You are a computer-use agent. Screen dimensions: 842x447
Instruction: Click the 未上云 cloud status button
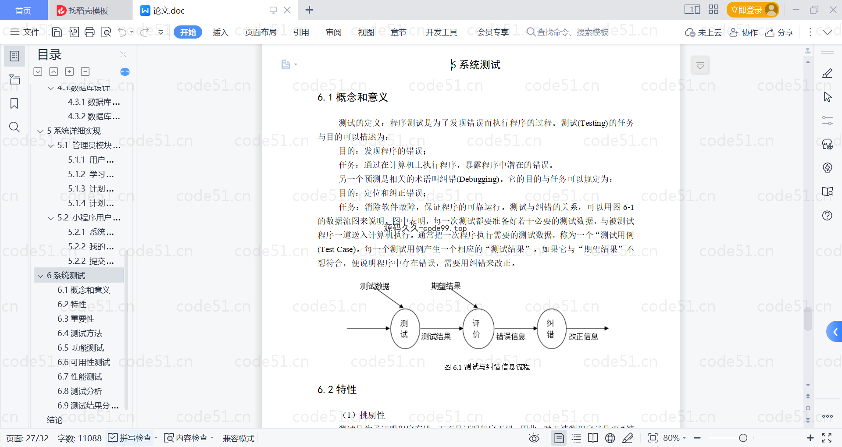pos(703,32)
